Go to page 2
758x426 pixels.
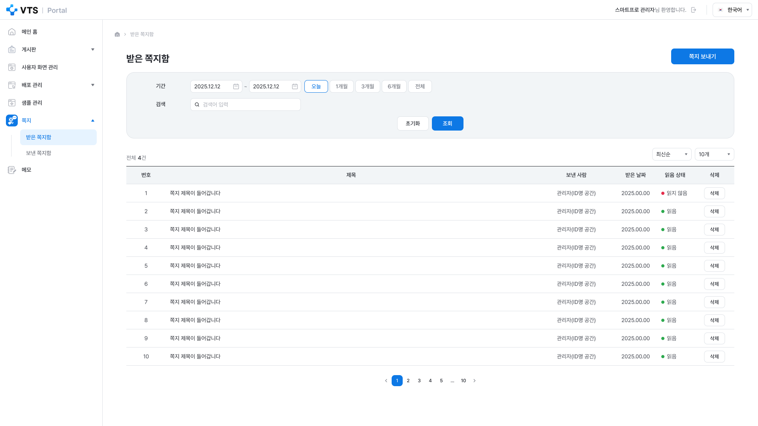click(408, 381)
